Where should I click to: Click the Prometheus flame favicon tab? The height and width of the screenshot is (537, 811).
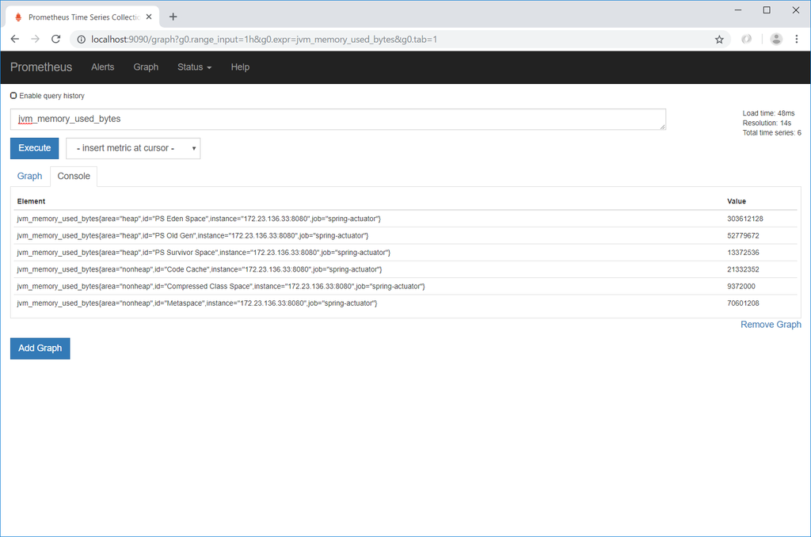click(19, 17)
